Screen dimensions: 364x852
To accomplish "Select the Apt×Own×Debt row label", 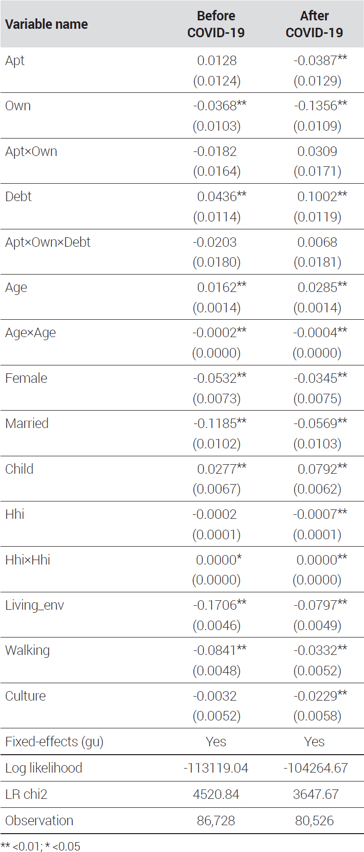I will pyautogui.click(x=48, y=242).
